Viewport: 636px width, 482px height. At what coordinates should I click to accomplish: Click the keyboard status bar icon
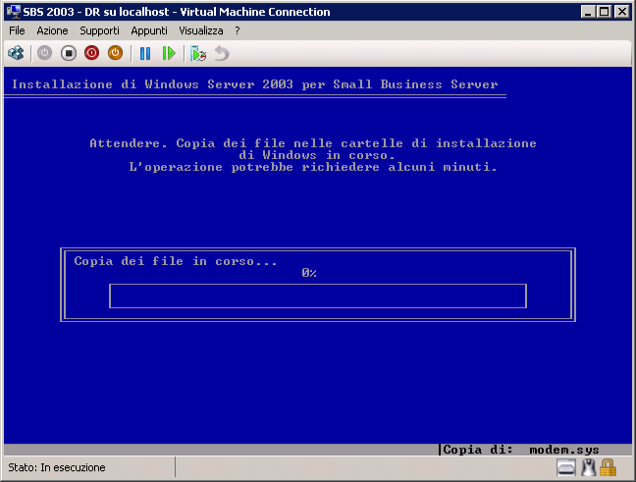(x=566, y=468)
